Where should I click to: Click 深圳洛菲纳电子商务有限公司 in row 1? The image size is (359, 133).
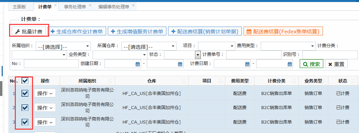click(x=88, y=93)
